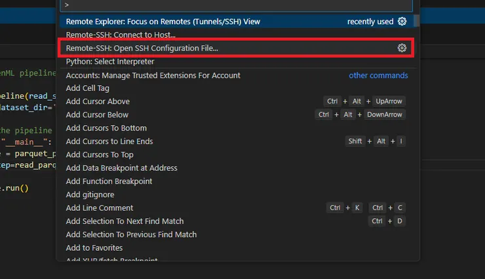Screen dimensions: 485x279
Task: Choose Remote-SSH: Connect to Host command
Action: 237,35
